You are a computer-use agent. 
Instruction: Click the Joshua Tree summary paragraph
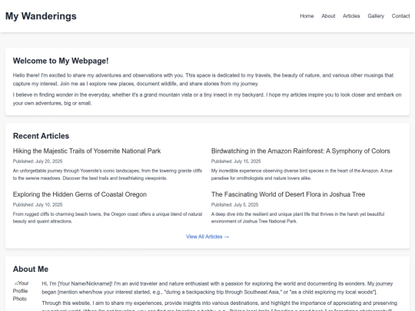tap(297, 217)
